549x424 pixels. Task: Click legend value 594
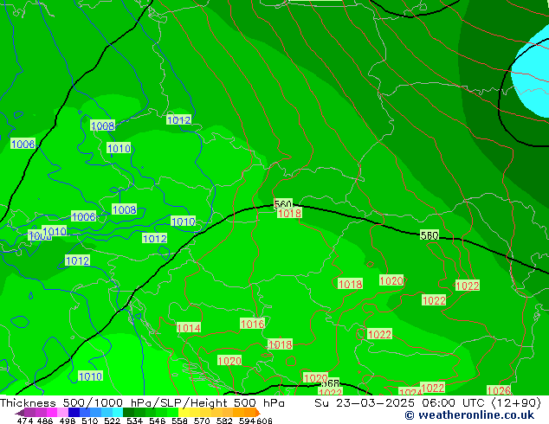[247, 421]
